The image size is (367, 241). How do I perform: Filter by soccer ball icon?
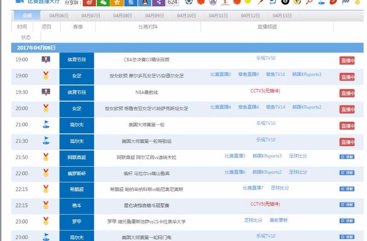pyautogui.click(x=189, y=2)
